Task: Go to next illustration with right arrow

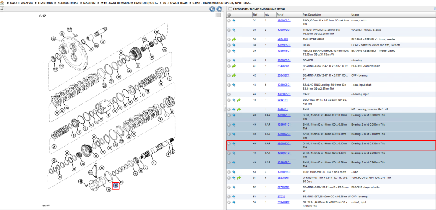Action: [x=219, y=9]
